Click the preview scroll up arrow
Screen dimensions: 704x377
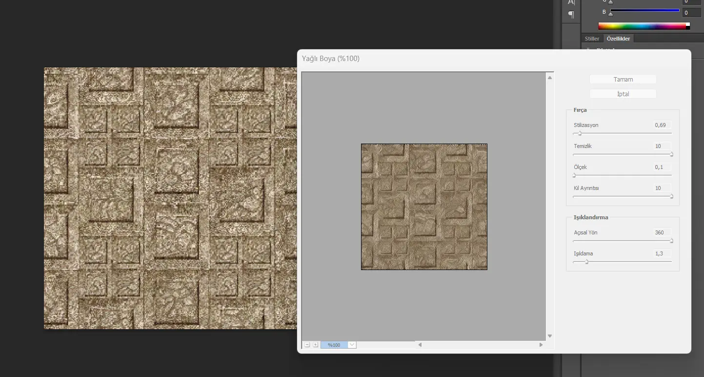(550, 78)
